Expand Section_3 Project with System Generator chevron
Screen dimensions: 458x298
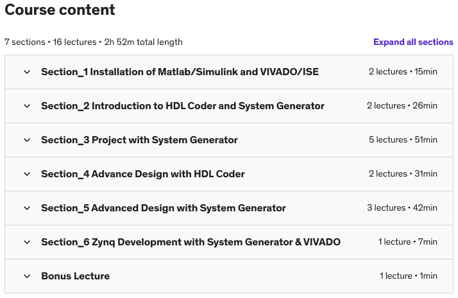pos(27,140)
